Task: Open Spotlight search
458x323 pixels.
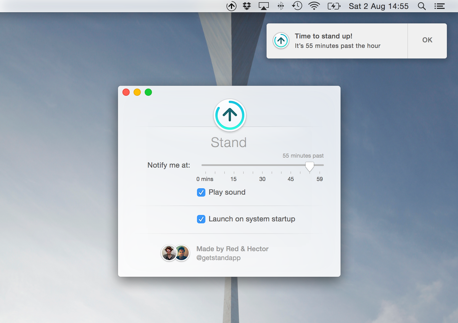Action: click(x=421, y=6)
